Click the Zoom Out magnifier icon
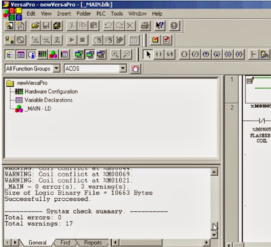271x247 pixels. [x=127, y=54]
